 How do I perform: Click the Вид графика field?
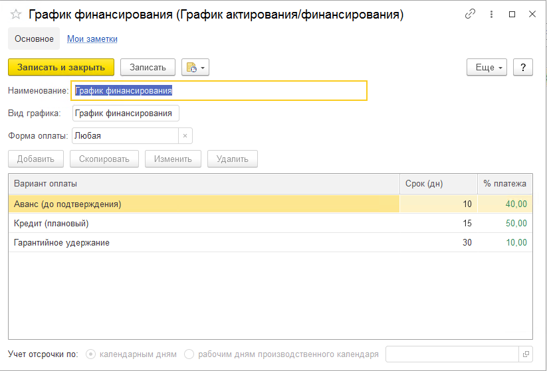pyautogui.click(x=126, y=113)
